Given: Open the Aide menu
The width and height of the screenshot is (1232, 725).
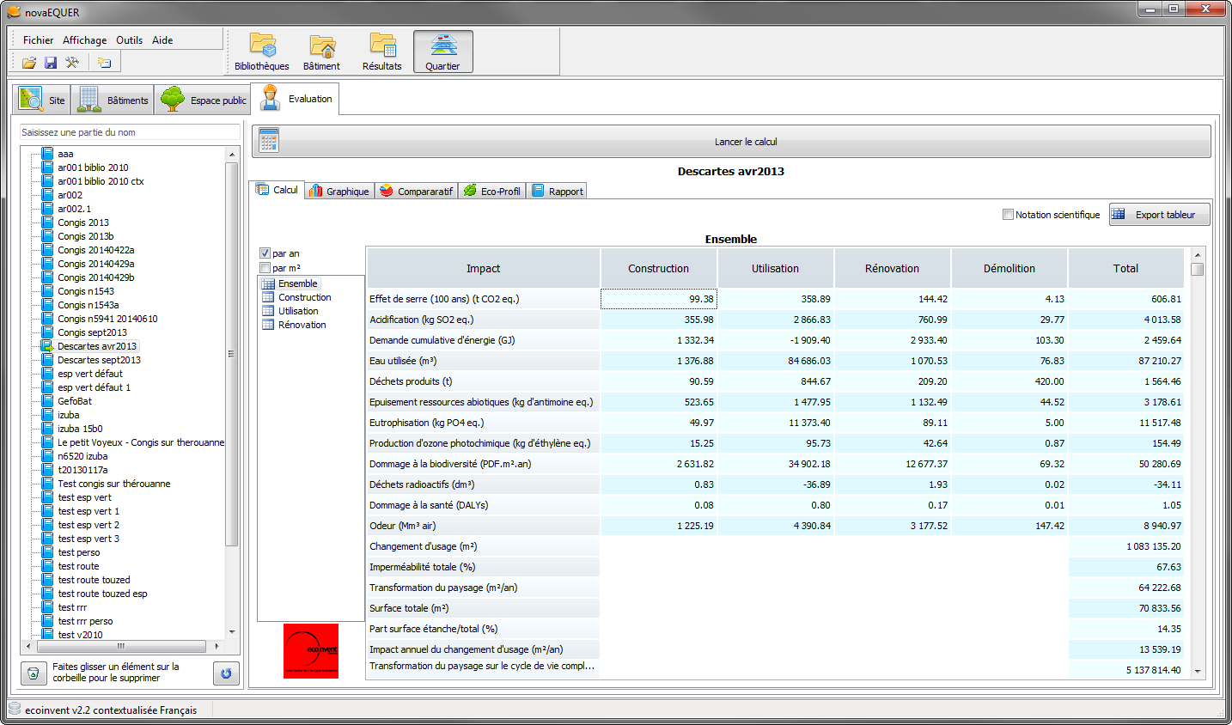Looking at the screenshot, I should pyautogui.click(x=162, y=40).
